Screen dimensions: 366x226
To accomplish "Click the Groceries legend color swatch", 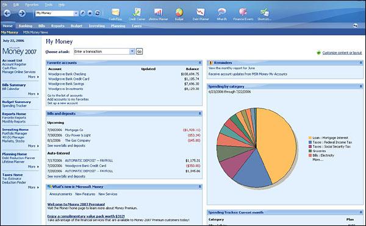I will pyautogui.click(x=310, y=151).
